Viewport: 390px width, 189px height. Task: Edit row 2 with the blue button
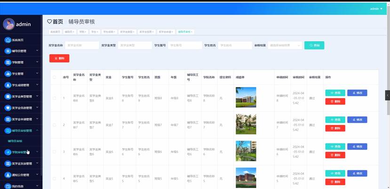click(x=357, y=119)
